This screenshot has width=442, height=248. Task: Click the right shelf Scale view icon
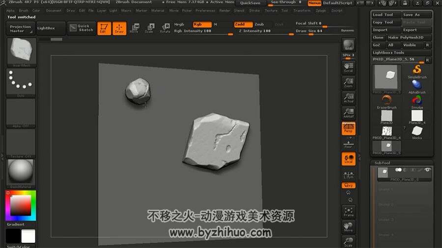click(x=348, y=242)
